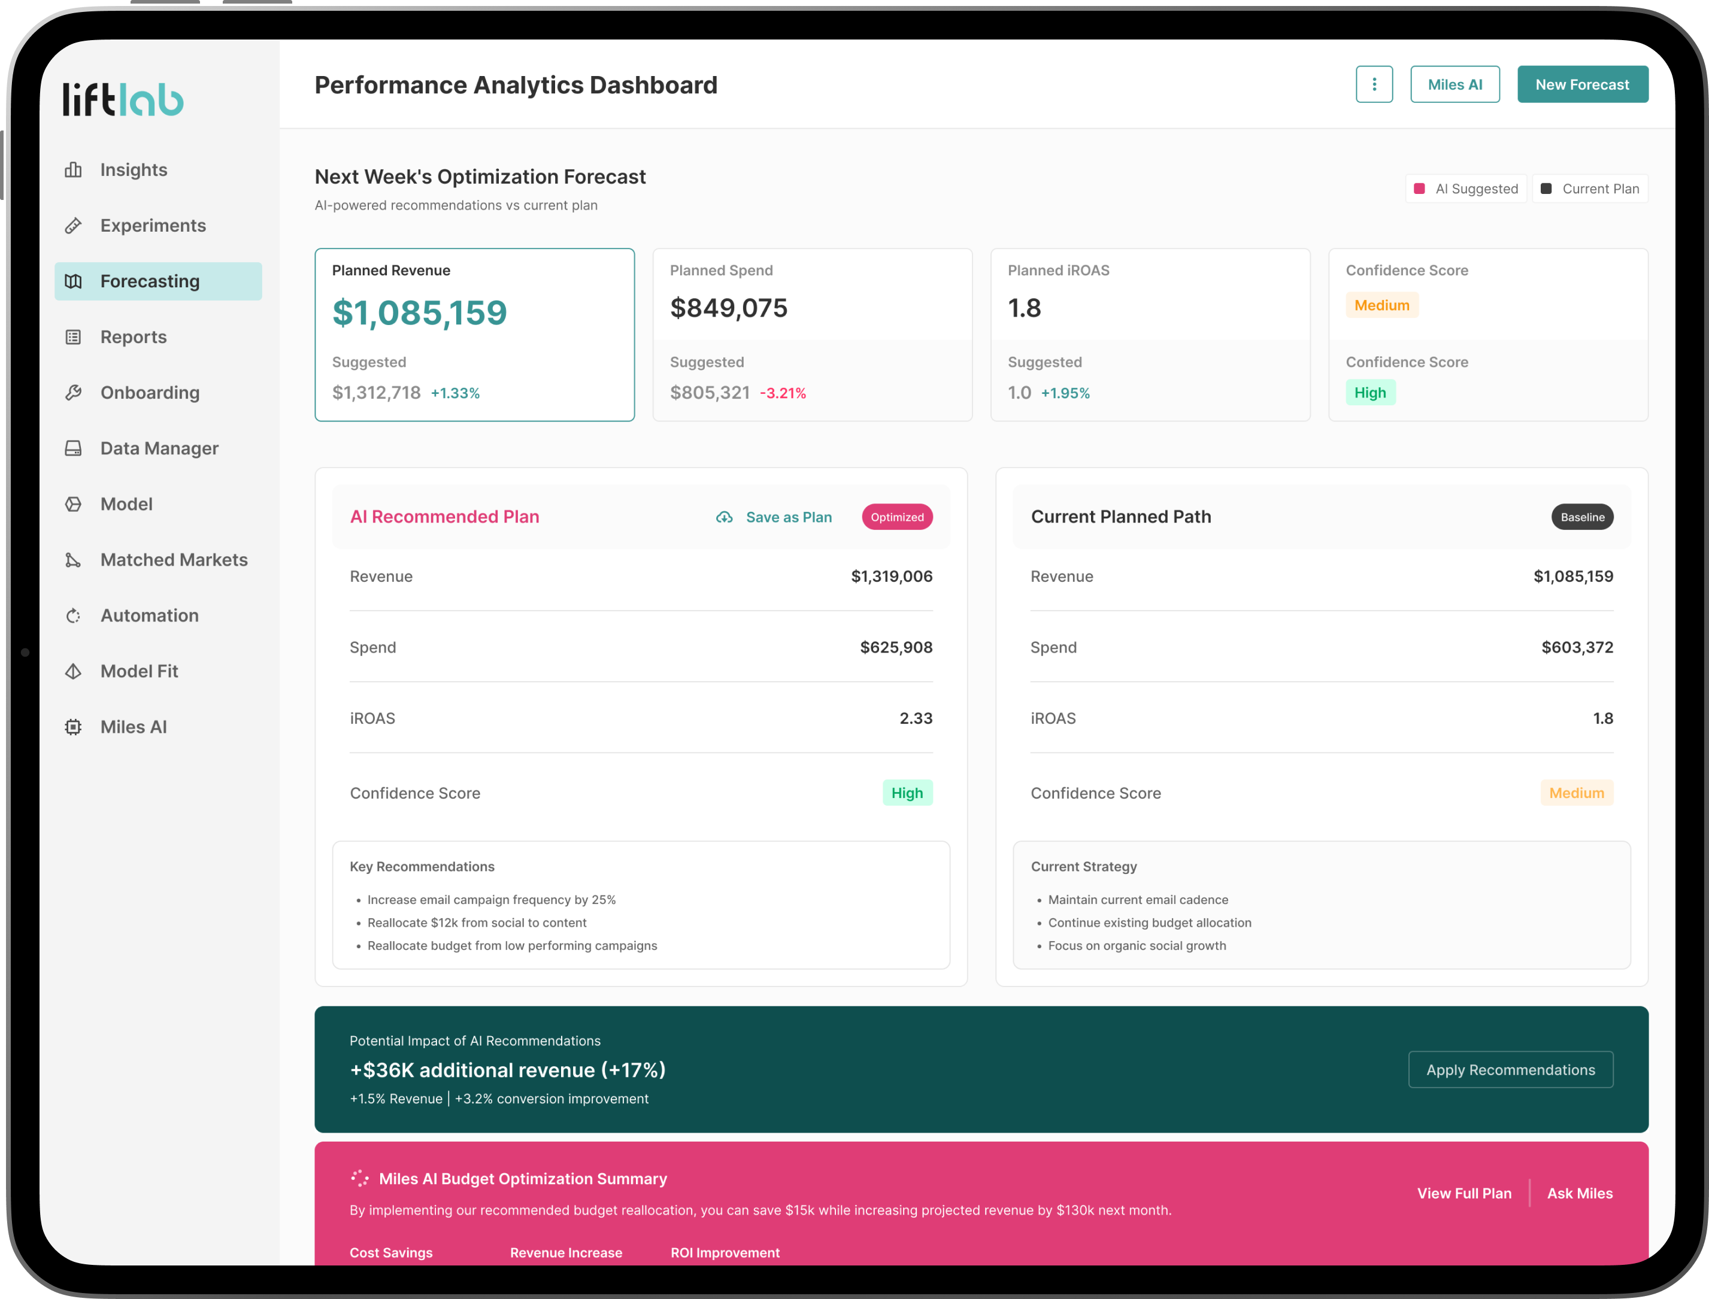Select the Planned Revenue card
Image resolution: width=1709 pixels, height=1299 pixels.
(x=474, y=334)
